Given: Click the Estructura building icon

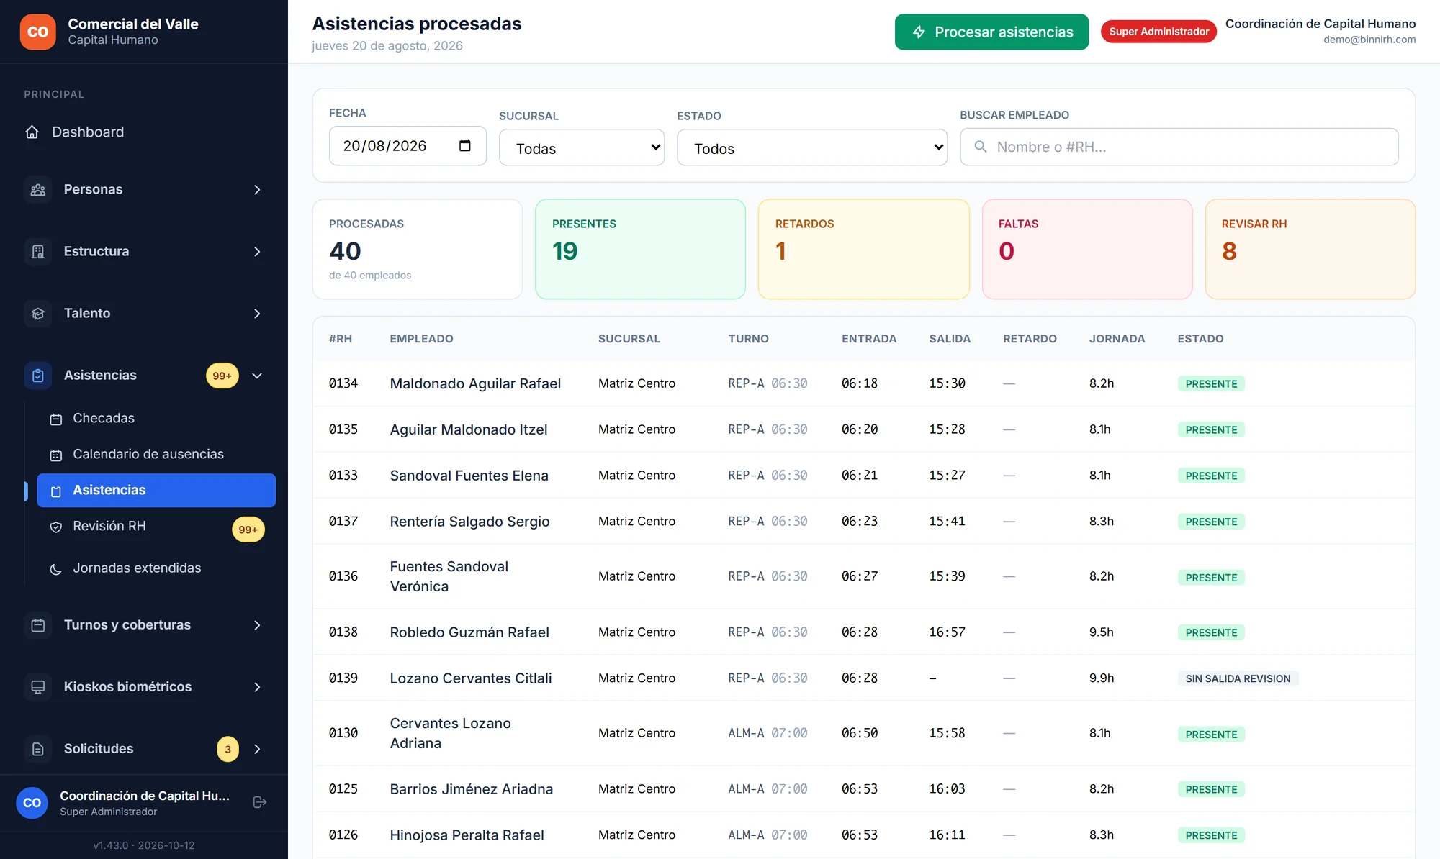Looking at the screenshot, I should click(38, 252).
